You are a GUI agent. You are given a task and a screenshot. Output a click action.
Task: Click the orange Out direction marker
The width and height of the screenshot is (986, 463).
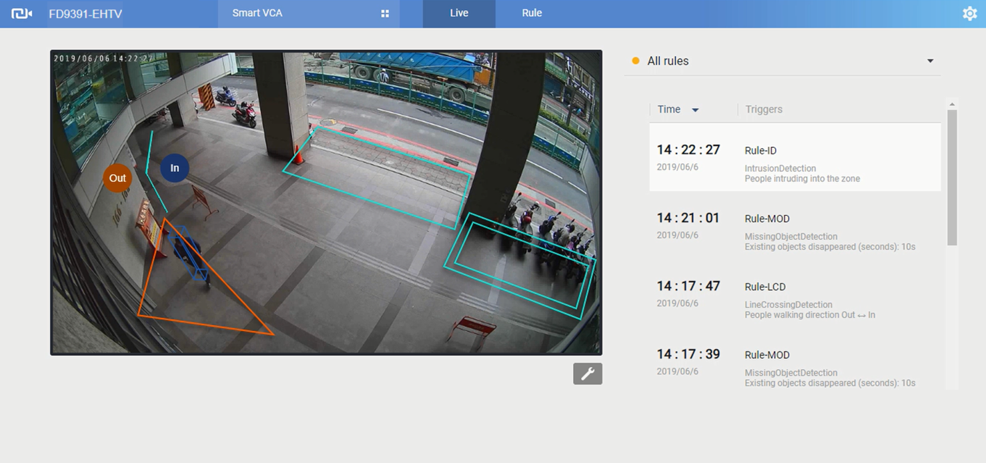tap(117, 178)
